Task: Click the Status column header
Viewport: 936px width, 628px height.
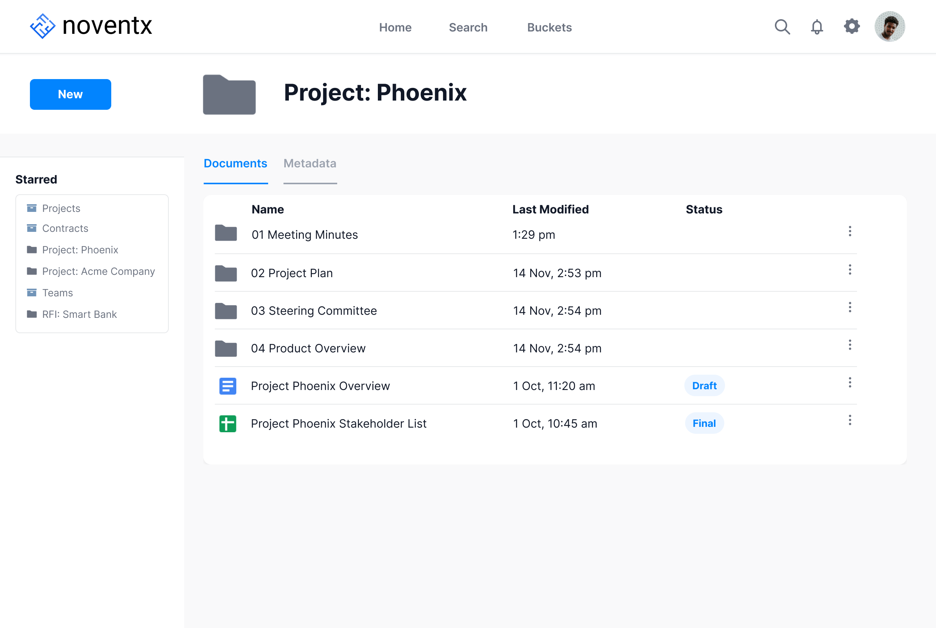Action: click(x=704, y=210)
